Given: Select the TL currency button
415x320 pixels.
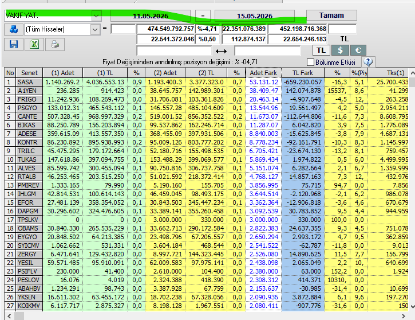Looking at the screenshot, I should [x=321, y=50].
